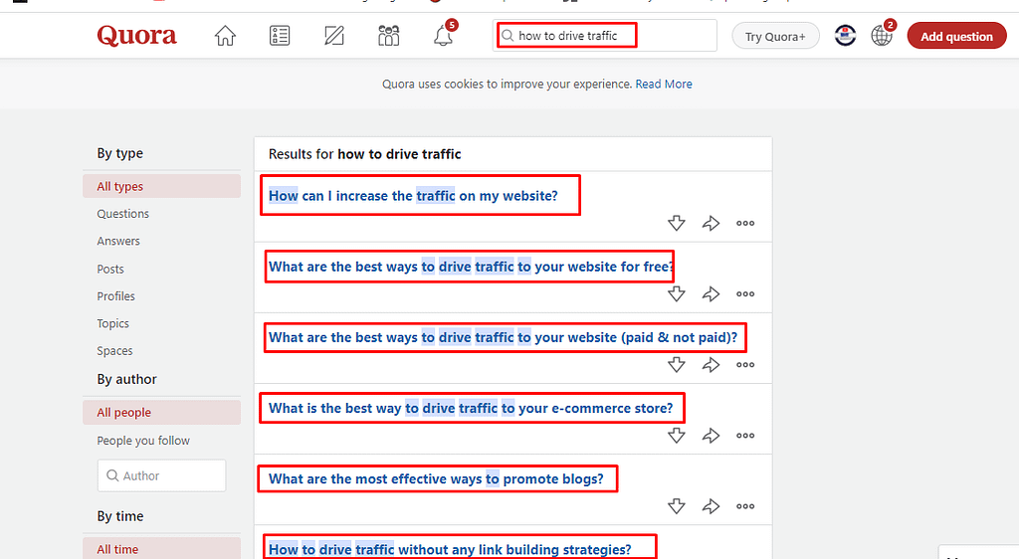Open more options for 'promote blogs' question
Image resolution: width=1019 pixels, height=559 pixels.
tap(745, 506)
